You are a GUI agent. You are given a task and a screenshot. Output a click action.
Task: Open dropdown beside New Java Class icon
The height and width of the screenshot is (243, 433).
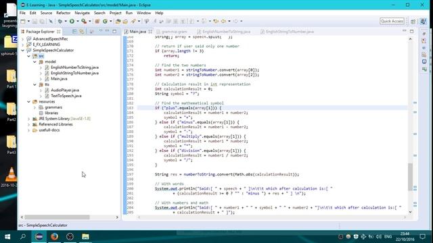(111, 21)
